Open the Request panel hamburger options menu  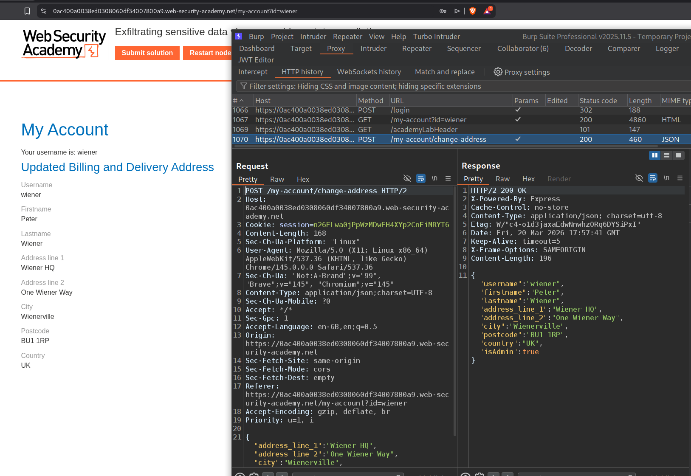448,178
